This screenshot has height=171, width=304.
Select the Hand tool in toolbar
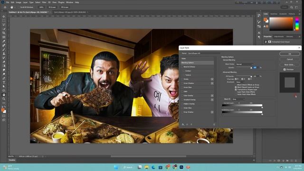tap(4, 95)
